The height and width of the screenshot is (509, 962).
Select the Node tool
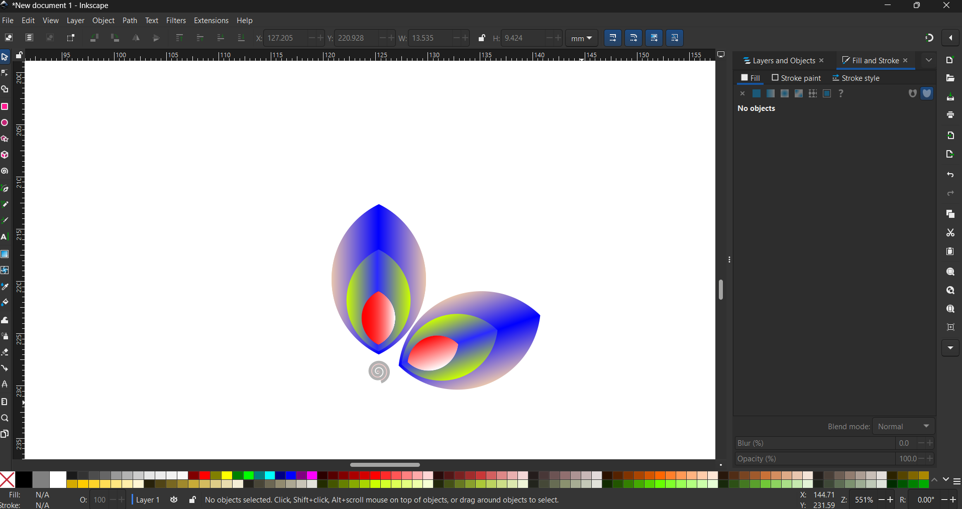[x=5, y=73]
